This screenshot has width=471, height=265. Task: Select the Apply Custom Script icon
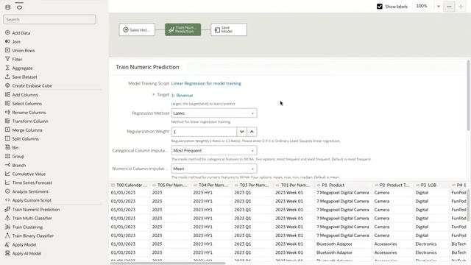coord(7,199)
